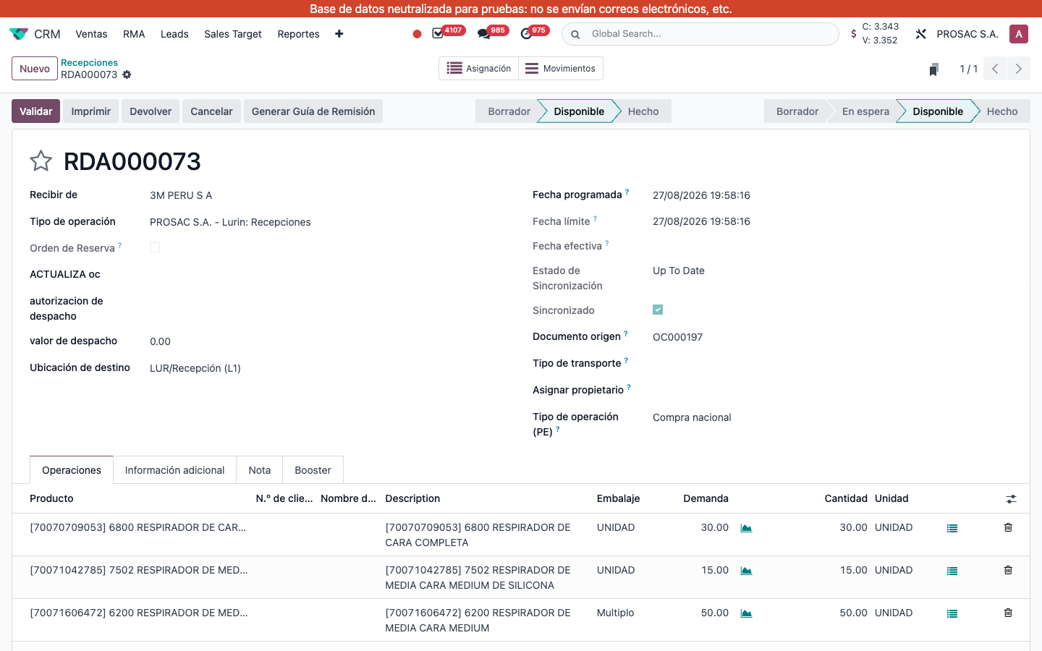Delete the 7502 respirador line
This screenshot has height=651, width=1042.
pos(1008,570)
